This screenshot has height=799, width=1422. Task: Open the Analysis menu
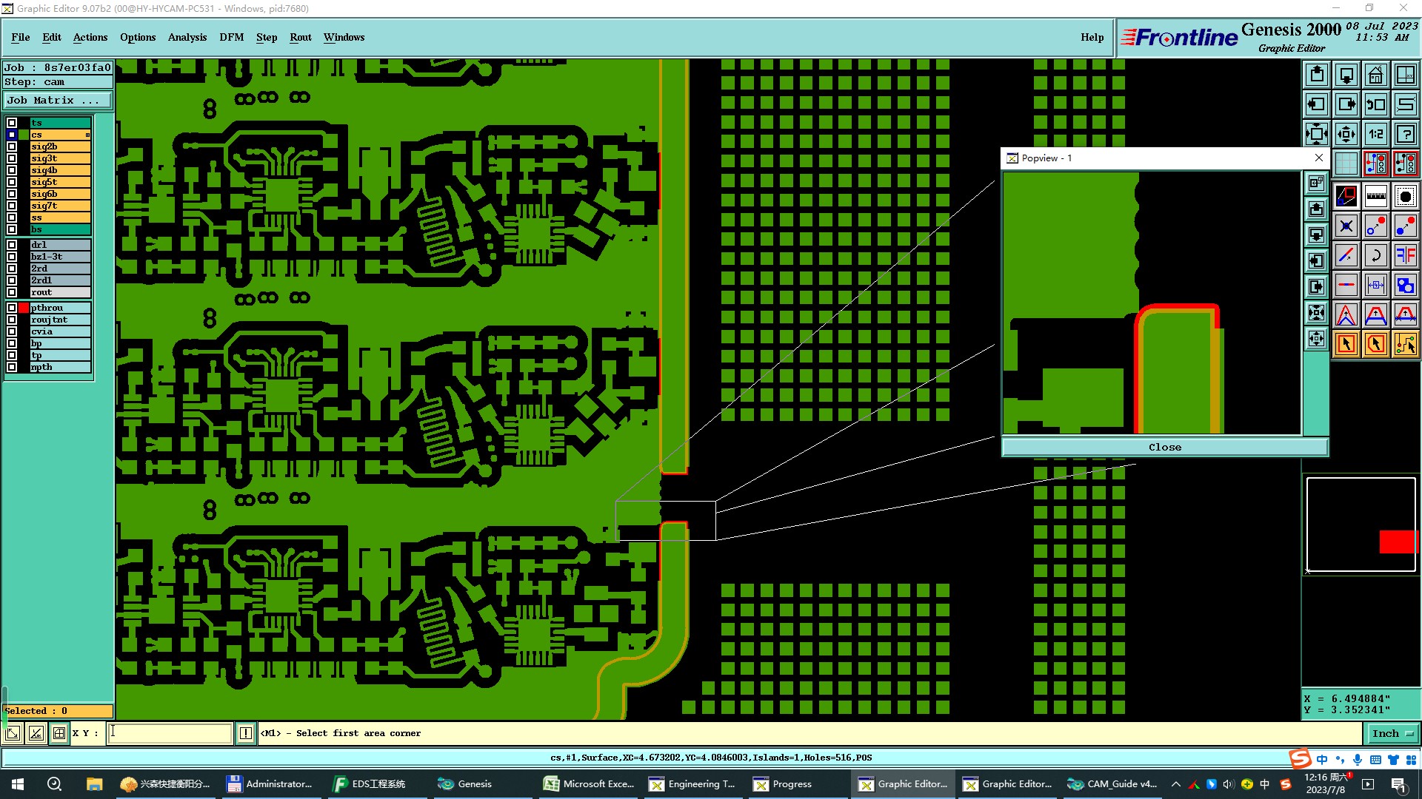(187, 37)
